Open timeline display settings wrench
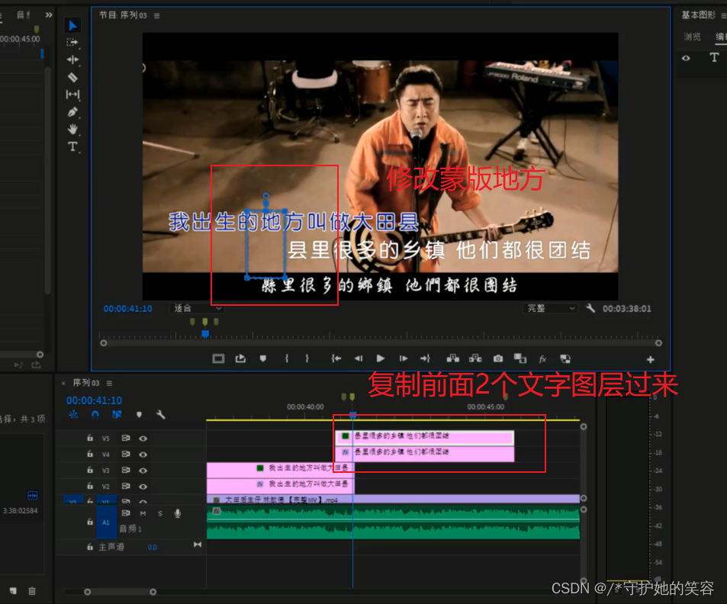727x604 pixels. [x=160, y=415]
